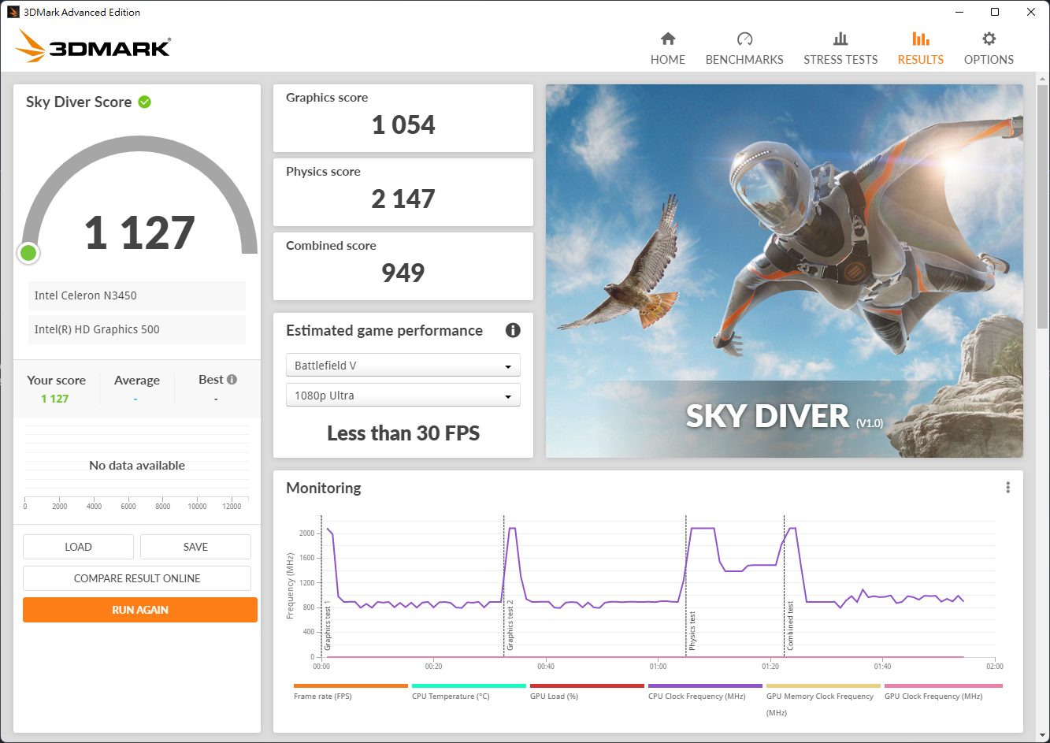Open Benchmarks via the gauge icon
1050x743 pixels.
click(x=744, y=39)
